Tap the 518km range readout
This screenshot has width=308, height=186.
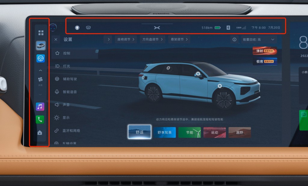[207, 28]
